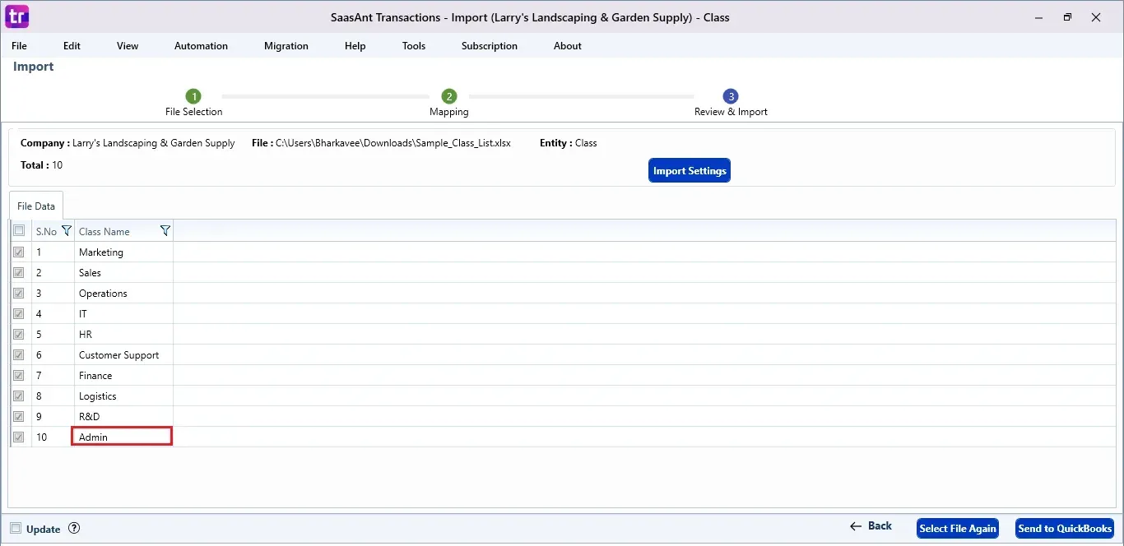
Task: Open the View menu
Action: 128,46
